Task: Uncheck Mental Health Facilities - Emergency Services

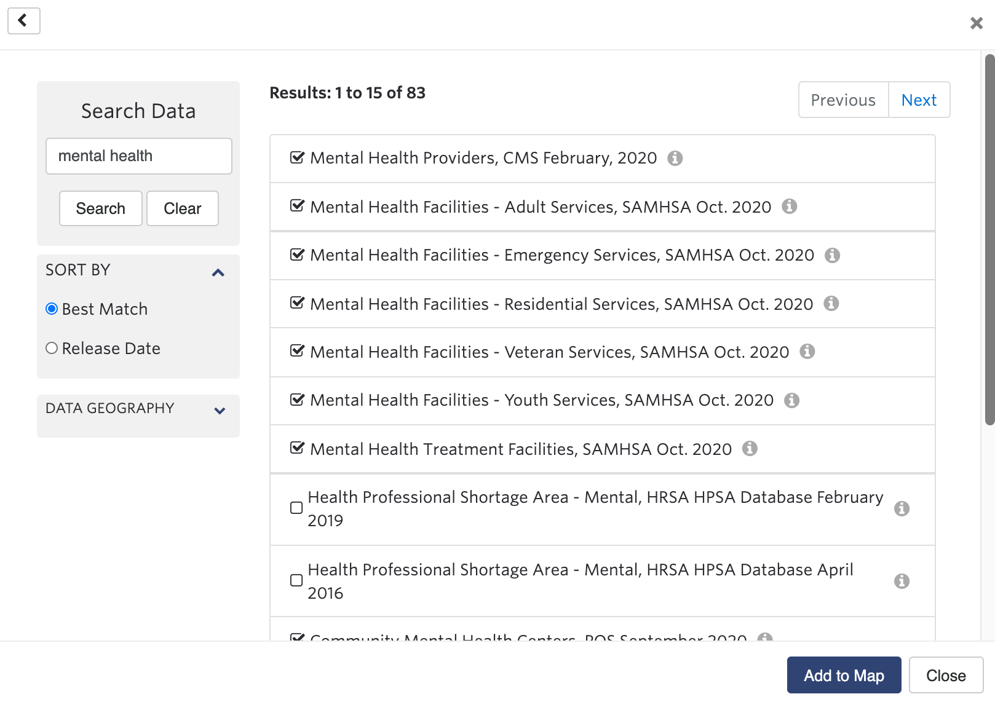Action: [297, 254]
